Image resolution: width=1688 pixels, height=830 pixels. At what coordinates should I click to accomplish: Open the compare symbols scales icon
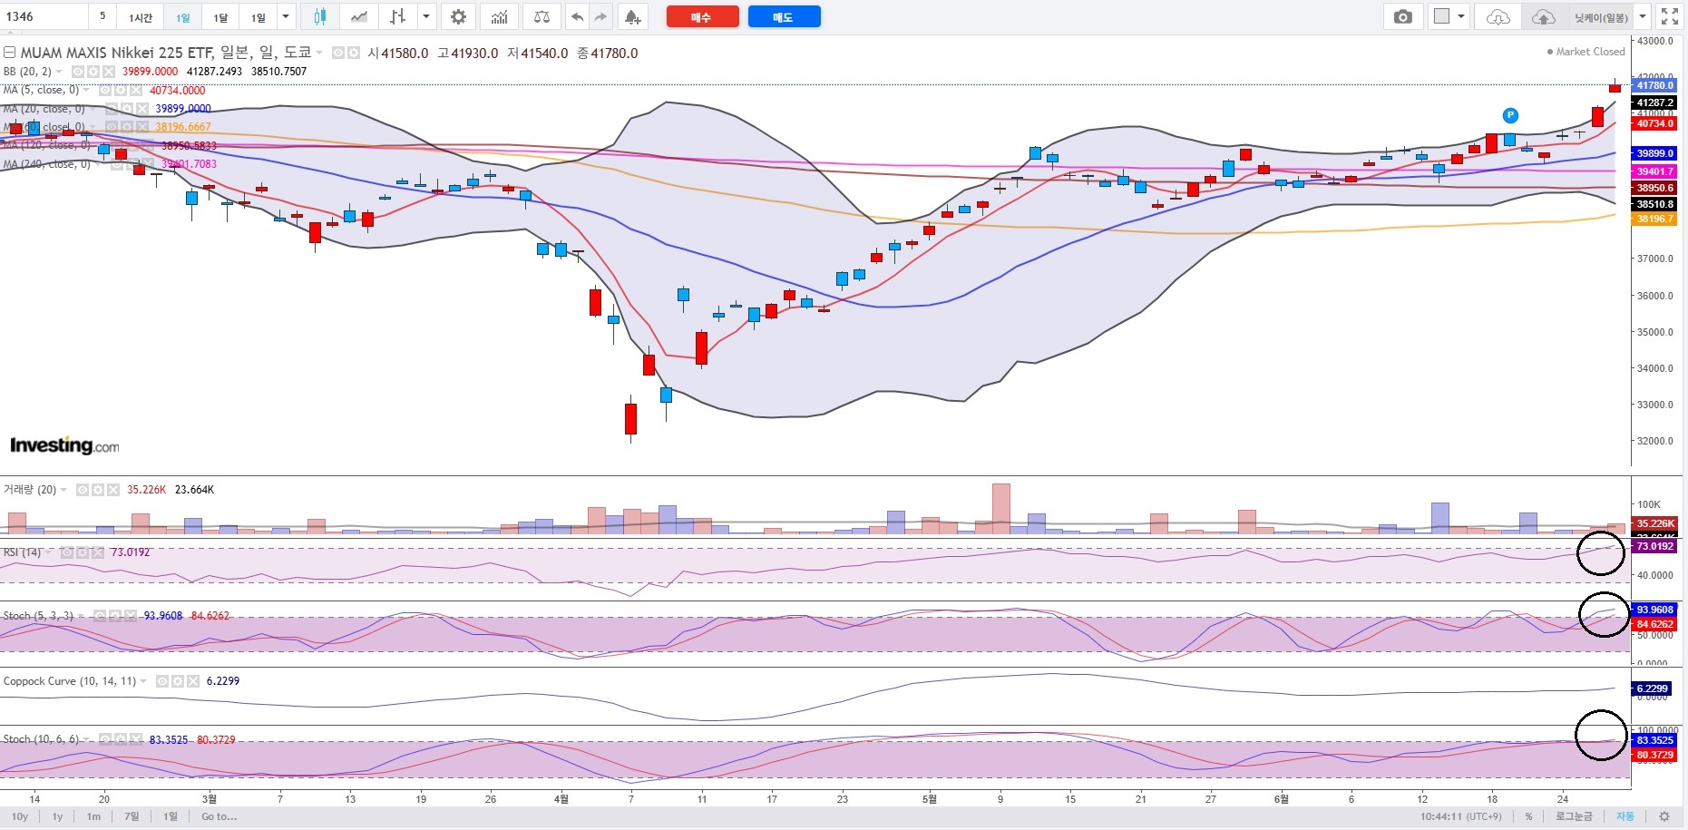[542, 16]
